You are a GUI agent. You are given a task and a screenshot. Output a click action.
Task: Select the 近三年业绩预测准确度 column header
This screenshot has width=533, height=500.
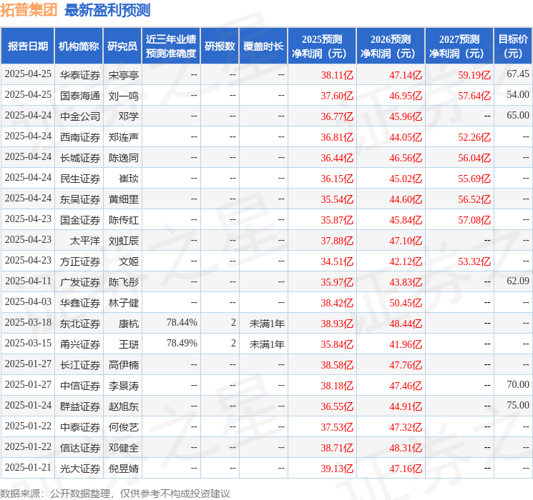click(x=171, y=46)
